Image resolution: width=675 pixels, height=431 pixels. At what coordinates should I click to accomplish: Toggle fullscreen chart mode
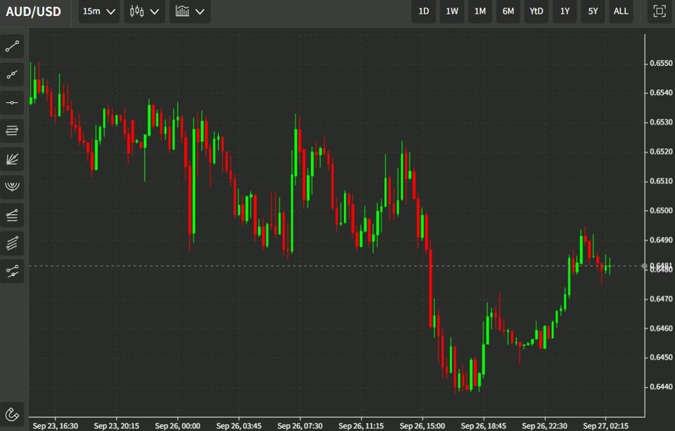(x=658, y=11)
